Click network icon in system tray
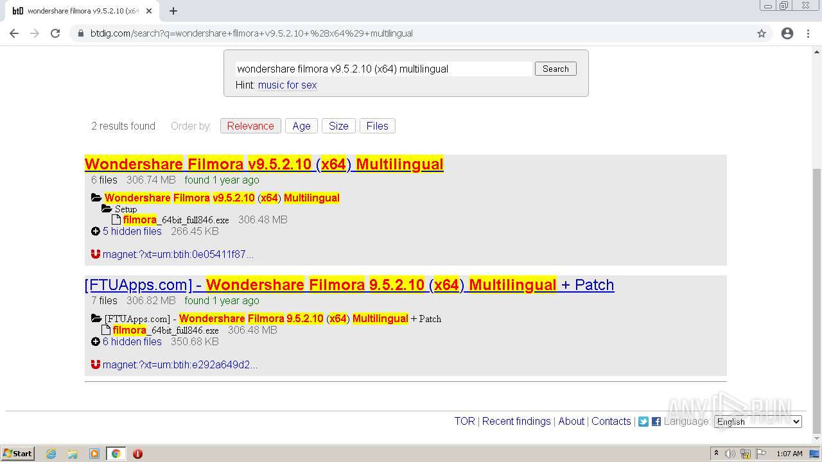This screenshot has height=462, width=822. 746,454
